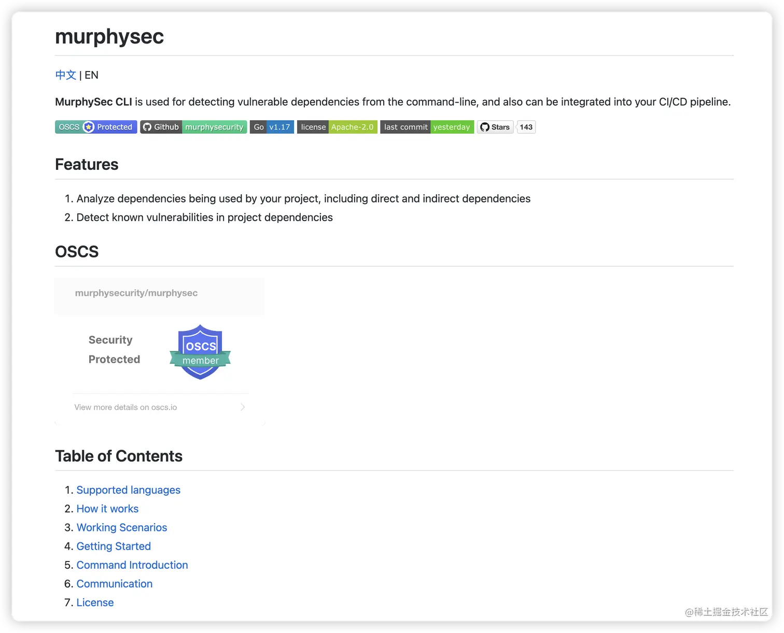Click murphysecurity/murphysec card title
Viewport: 784px width, 633px height.
click(x=136, y=293)
